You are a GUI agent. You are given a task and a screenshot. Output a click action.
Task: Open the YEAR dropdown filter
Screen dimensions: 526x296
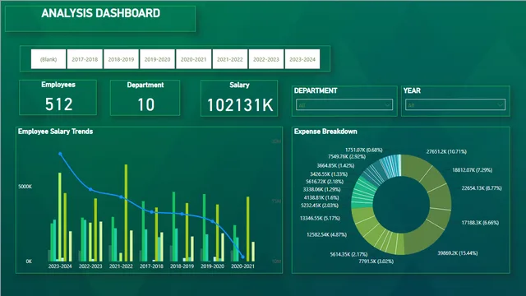pyautogui.click(x=455, y=104)
